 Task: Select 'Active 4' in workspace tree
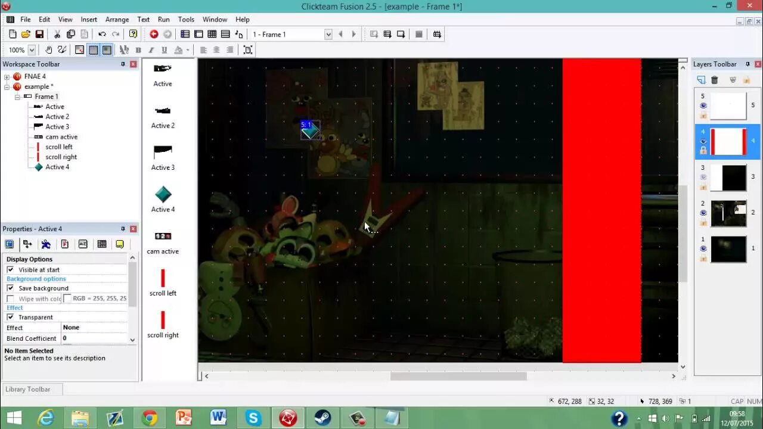pyautogui.click(x=57, y=167)
